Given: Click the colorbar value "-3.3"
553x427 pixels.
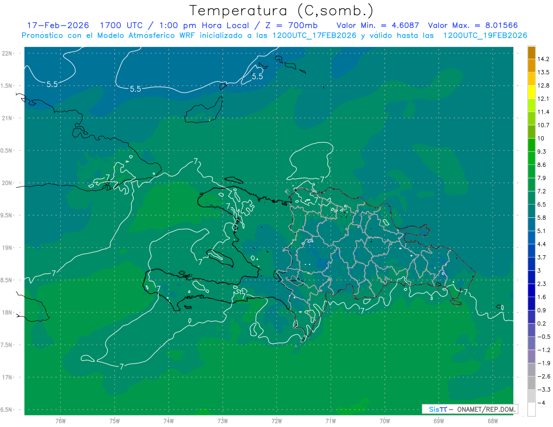Looking at the screenshot, I should tap(543, 389).
